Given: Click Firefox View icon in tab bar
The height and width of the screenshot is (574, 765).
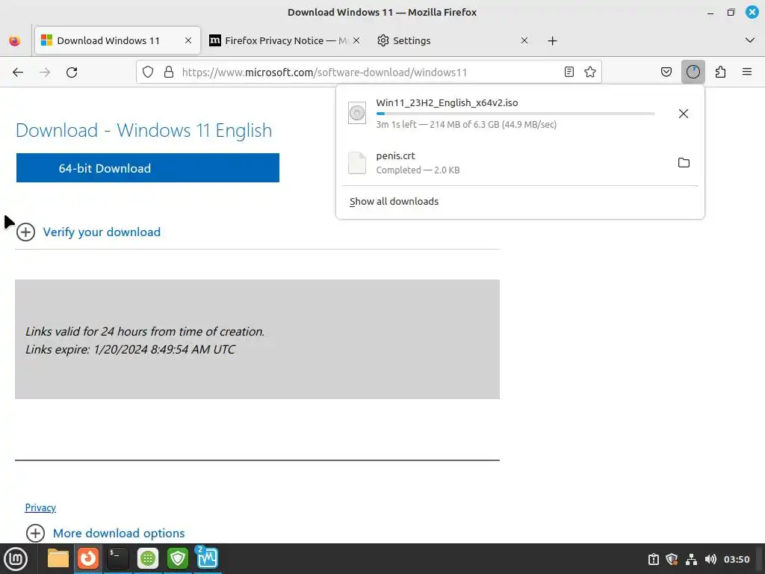Looking at the screenshot, I should point(15,41).
